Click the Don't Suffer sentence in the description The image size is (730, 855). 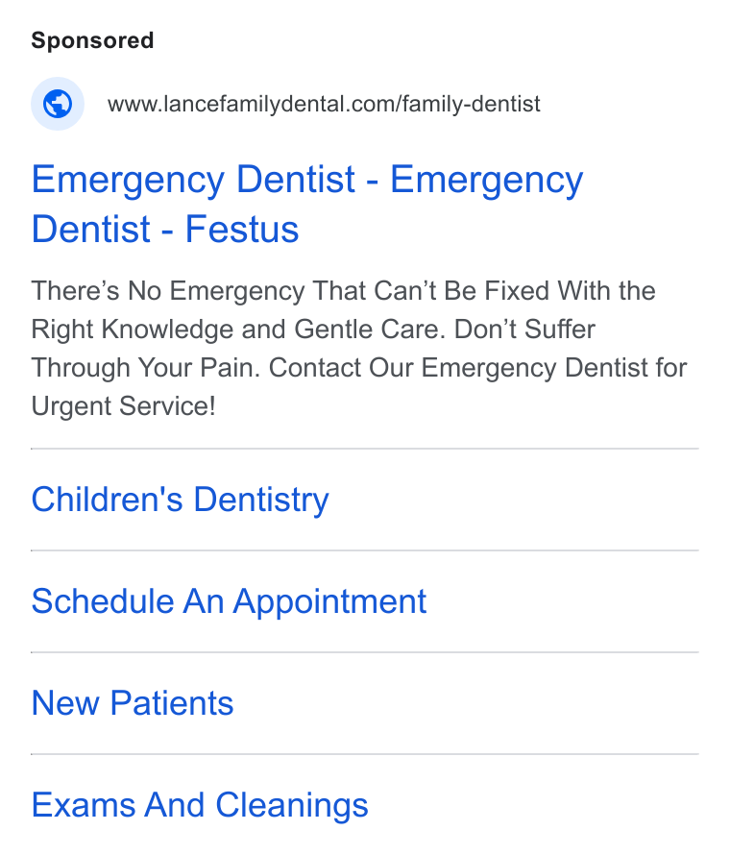click(359, 349)
